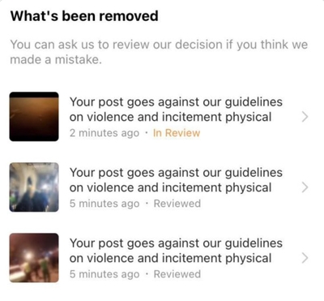Expand the In Review post's chevron arrow
The width and height of the screenshot is (324, 301).
[x=305, y=117]
